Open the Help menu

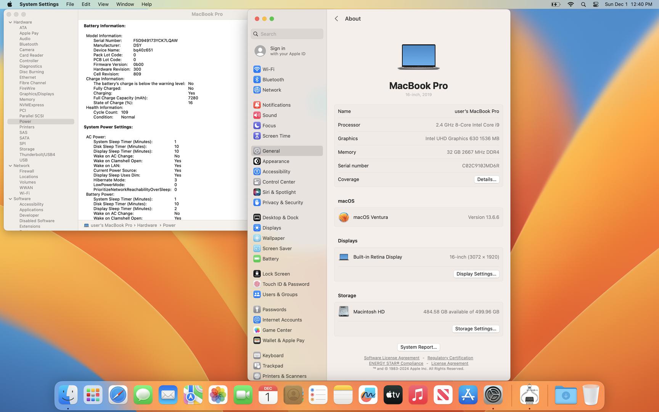click(146, 4)
